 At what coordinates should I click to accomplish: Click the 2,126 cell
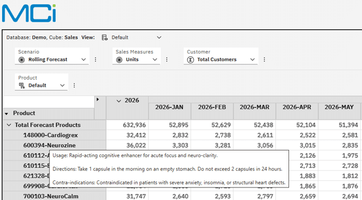304,155
